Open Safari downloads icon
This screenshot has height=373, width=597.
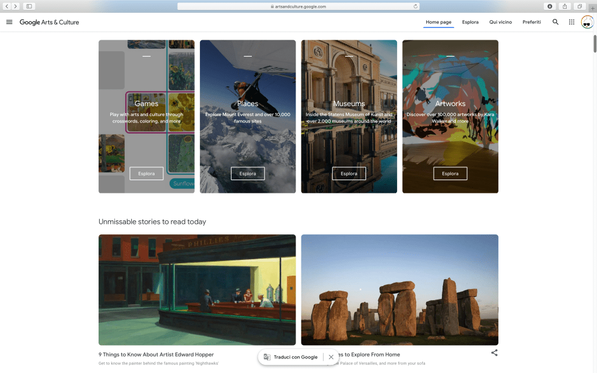pyautogui.click(x=550, y=6)
